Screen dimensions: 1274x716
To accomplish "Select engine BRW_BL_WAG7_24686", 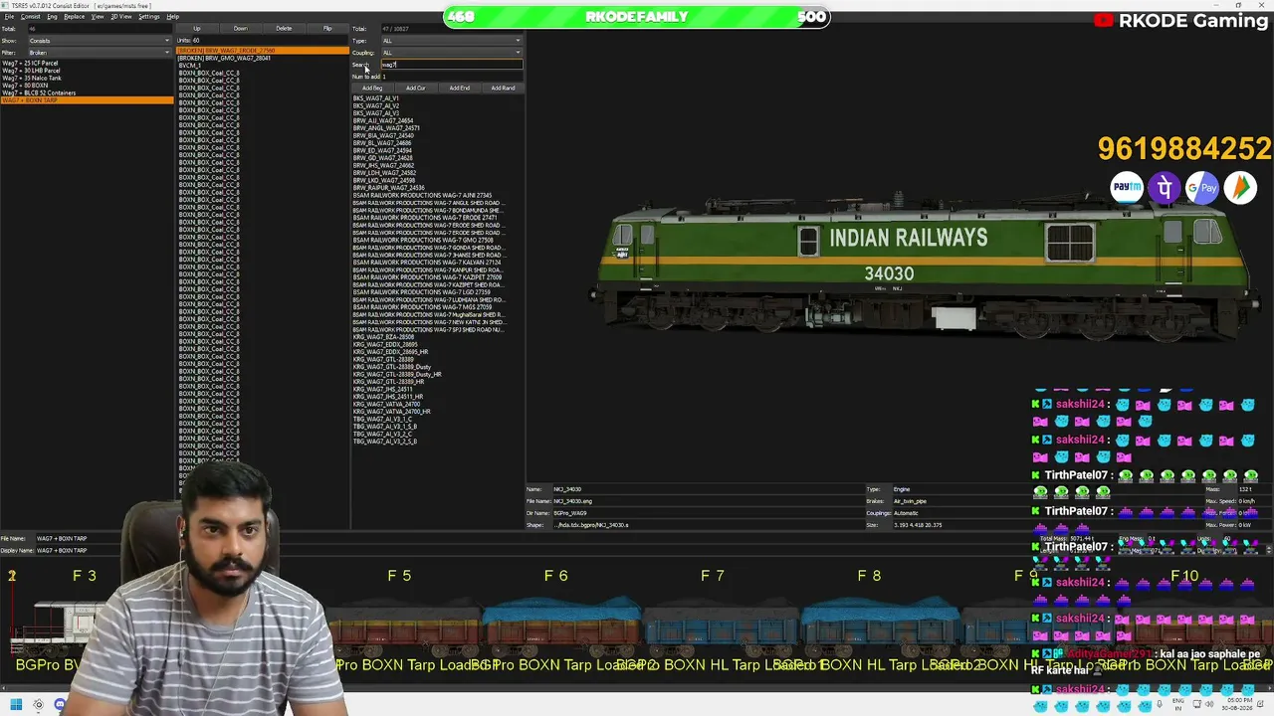I will [x=382, y=143].
